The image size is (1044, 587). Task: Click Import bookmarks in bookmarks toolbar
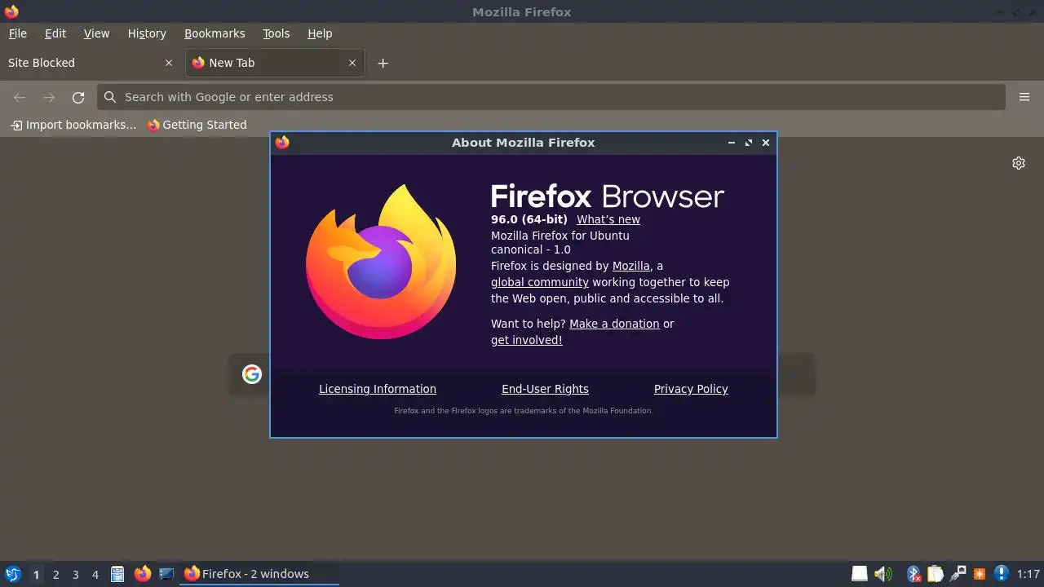tap(73, 125)
